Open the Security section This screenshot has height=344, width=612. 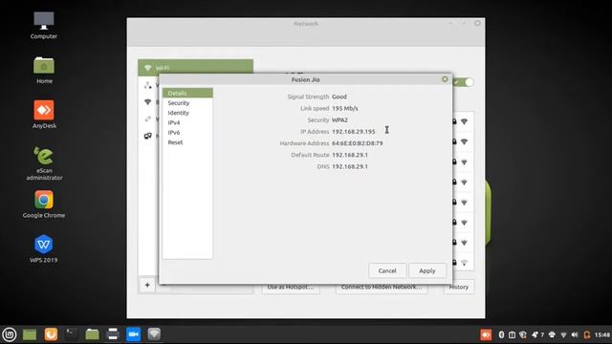coord(187,103)
